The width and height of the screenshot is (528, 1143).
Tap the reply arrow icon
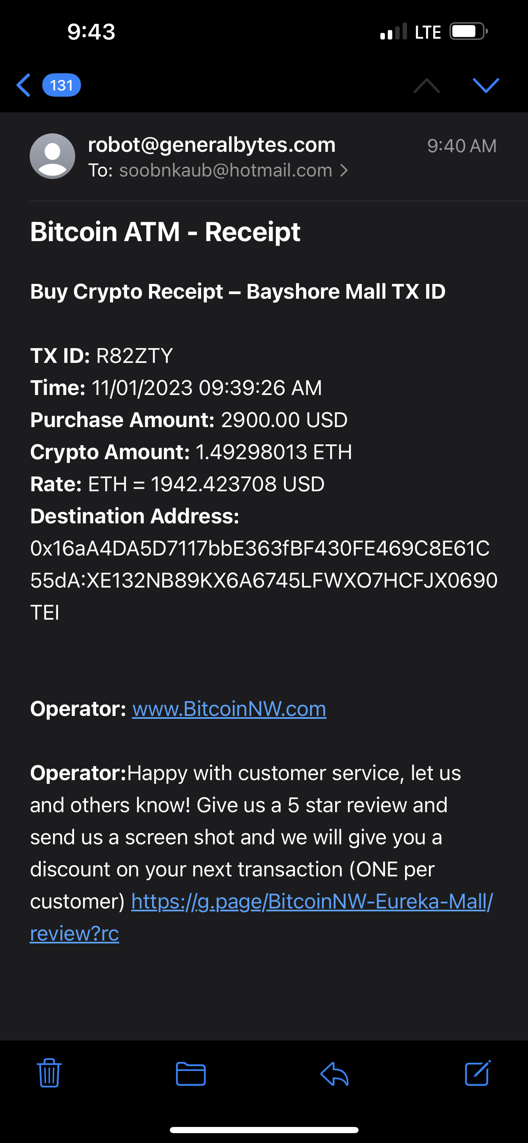coord(334,1074)
